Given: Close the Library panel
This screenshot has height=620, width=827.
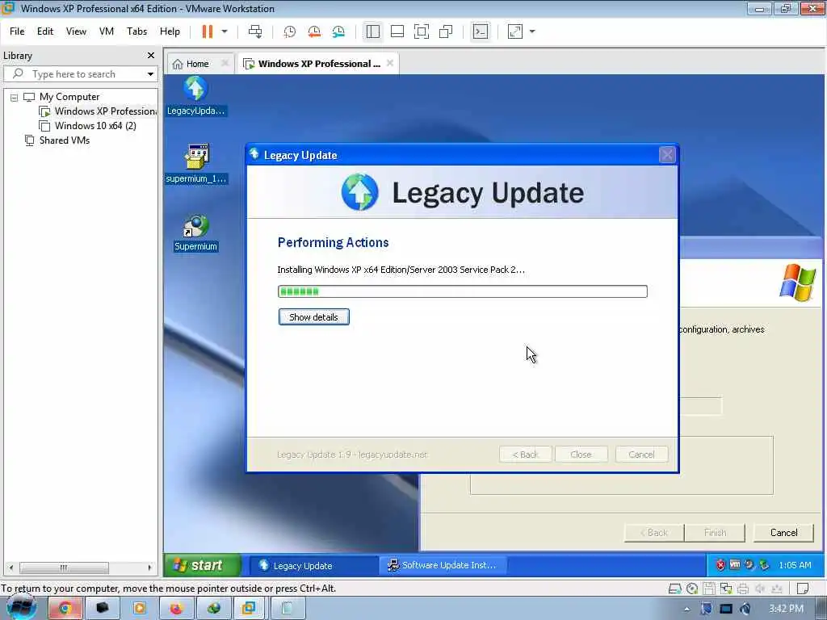Looking at the screenshot, I should point(151,56).
